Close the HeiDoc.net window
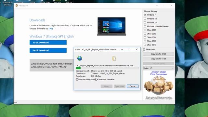The width and height of the screenshot is (208, 117). click(171, 6)
